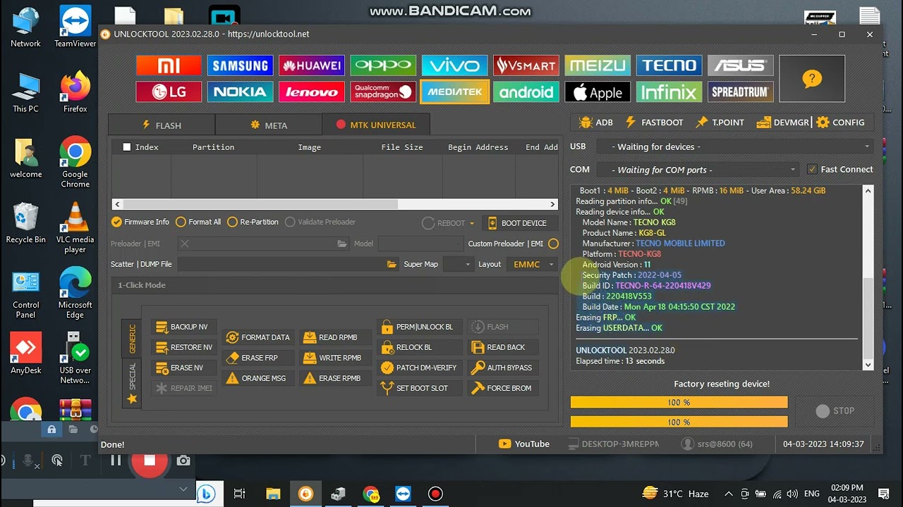Select the OPPO brand tile

coord(383,65)
